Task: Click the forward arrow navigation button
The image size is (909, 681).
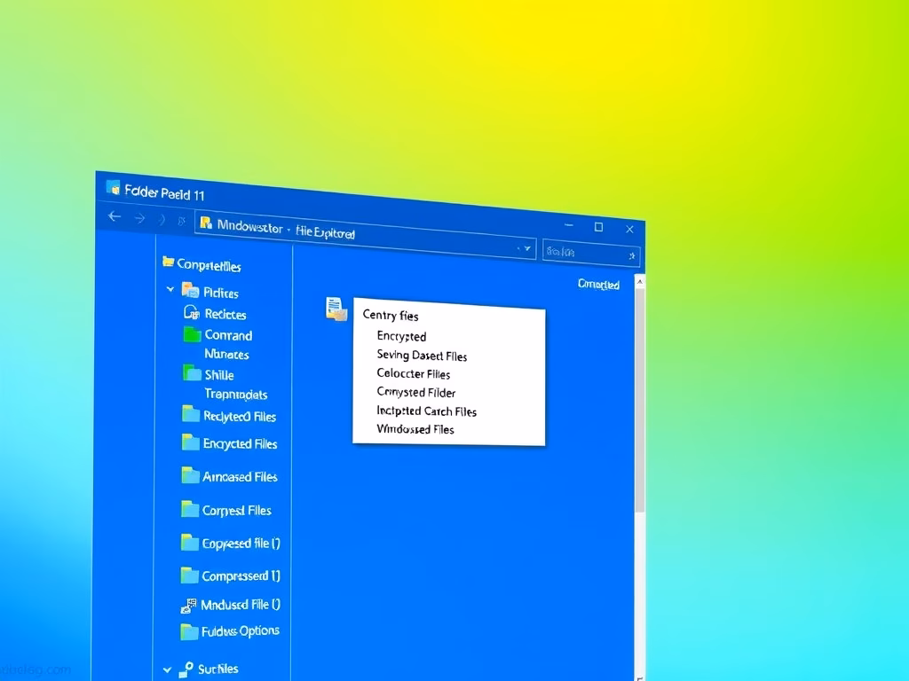Action: pos(139,217)
